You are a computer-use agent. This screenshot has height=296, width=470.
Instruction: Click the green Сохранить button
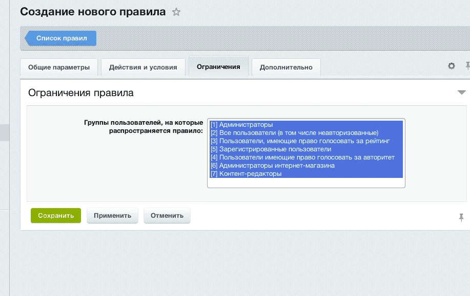pos(56,216)
